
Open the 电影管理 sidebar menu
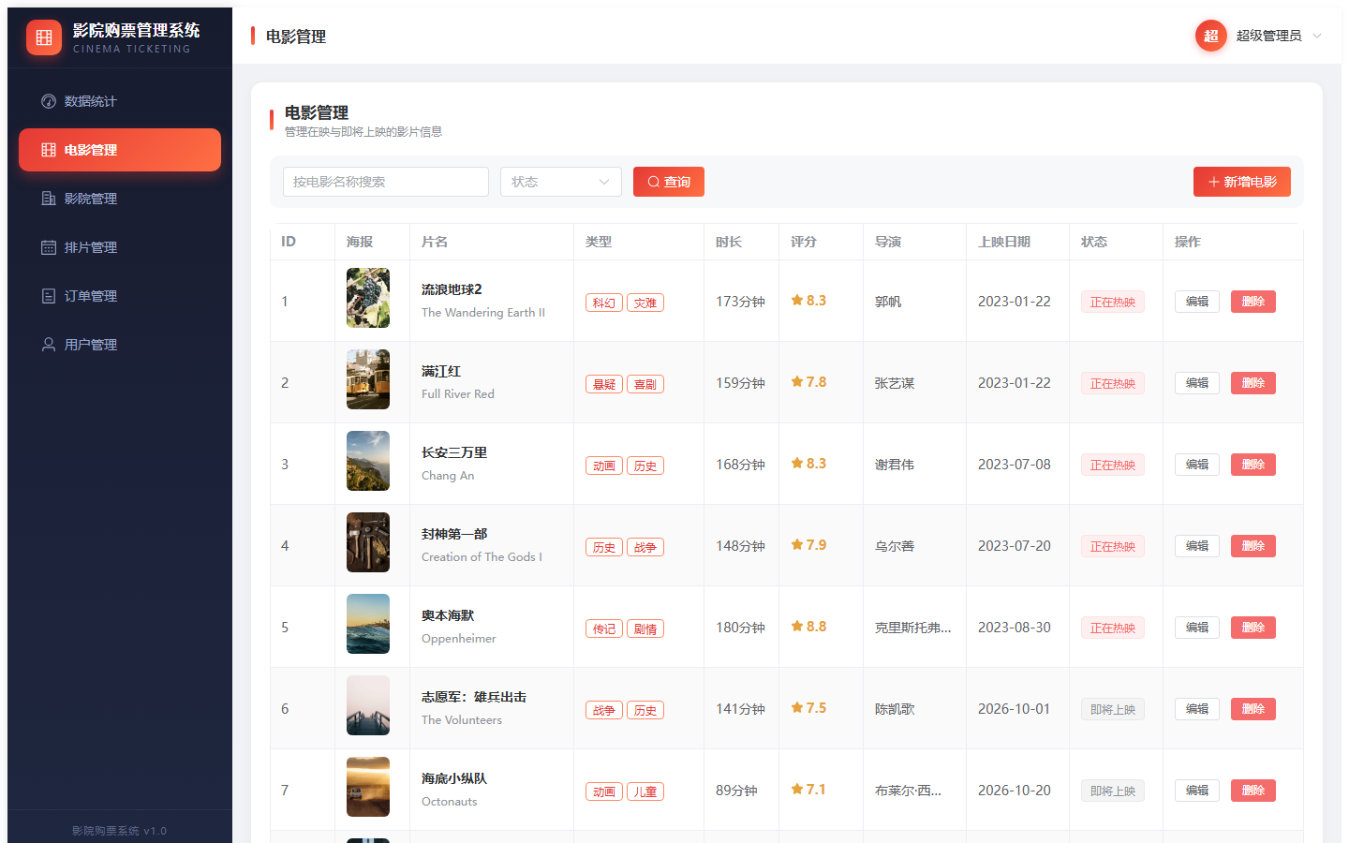[x=120, y=150]
